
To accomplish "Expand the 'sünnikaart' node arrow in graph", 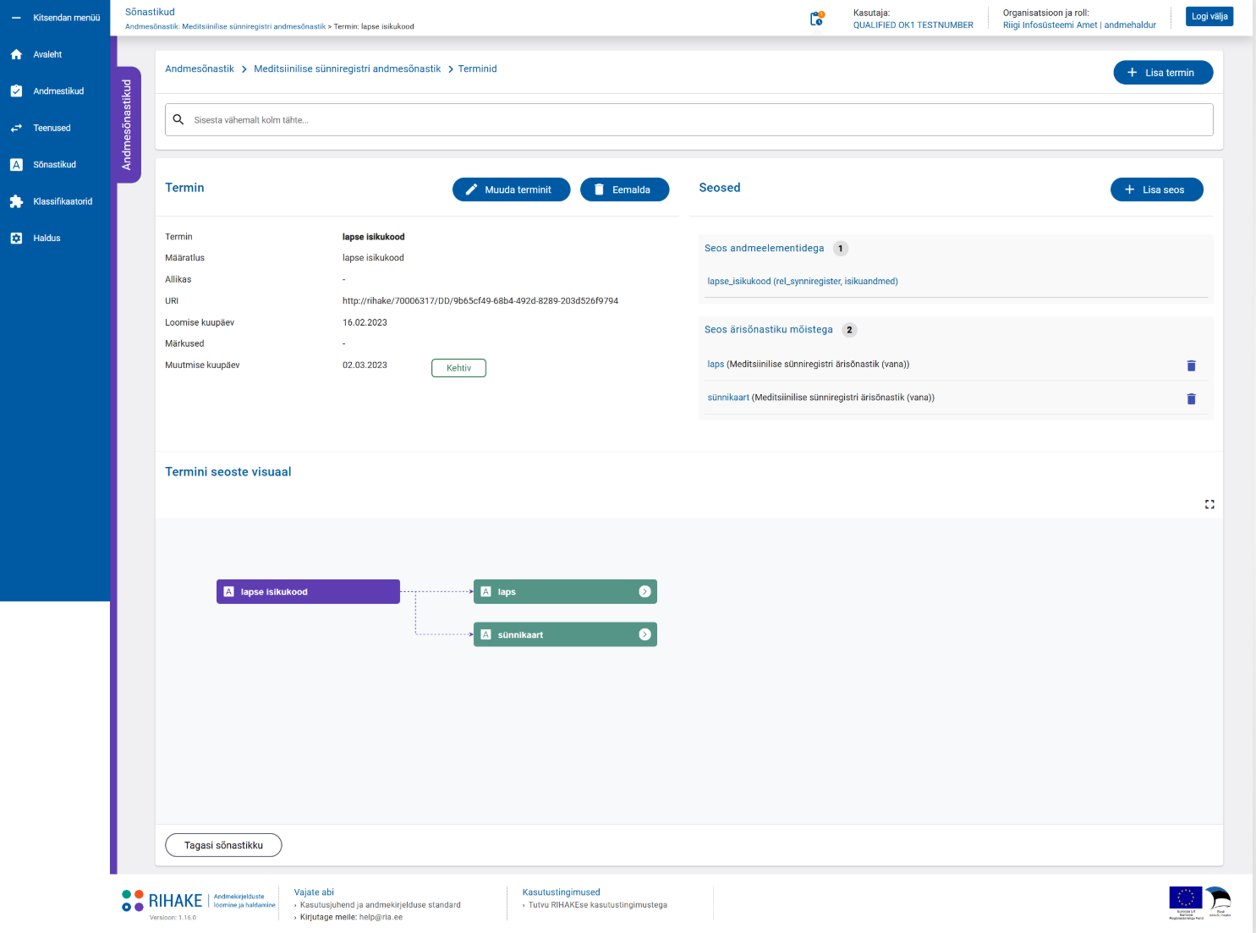I will point(644,634).
